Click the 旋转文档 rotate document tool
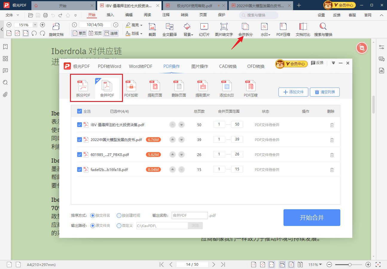This screenshot has height=269, width=387. coord(56,30)
